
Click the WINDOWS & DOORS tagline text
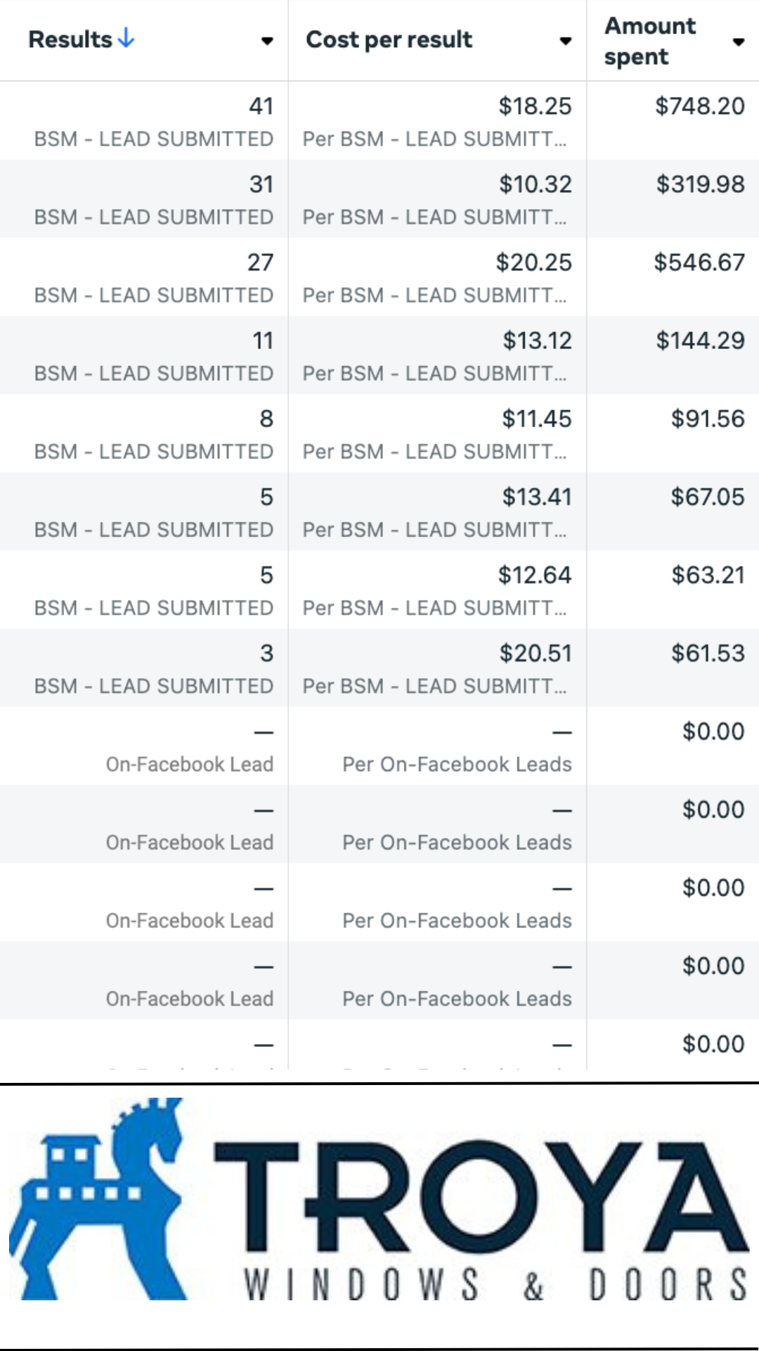[x=495, y=1284]
